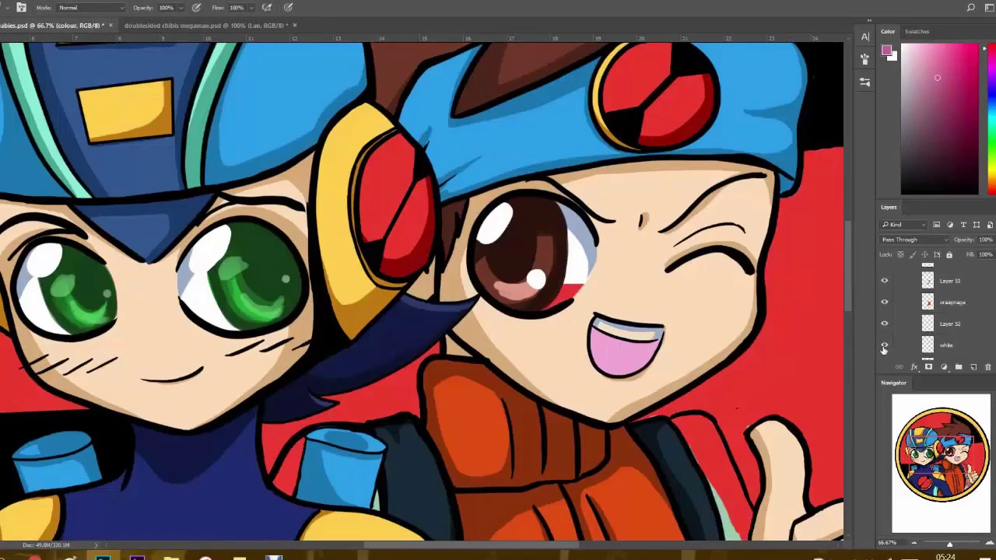
Task: Open the Pass Through blend mode dropdown
Action: tap(914, 240)
